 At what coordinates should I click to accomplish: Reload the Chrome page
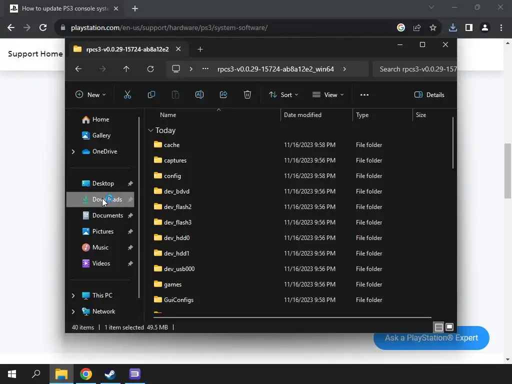point(43,27)
